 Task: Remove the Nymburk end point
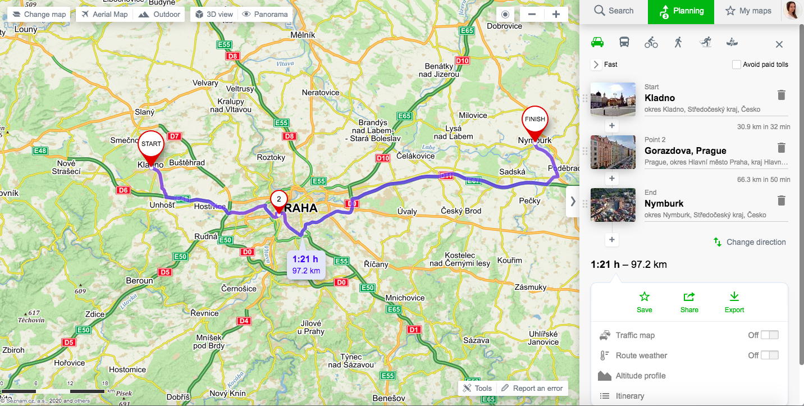(781, 200)
